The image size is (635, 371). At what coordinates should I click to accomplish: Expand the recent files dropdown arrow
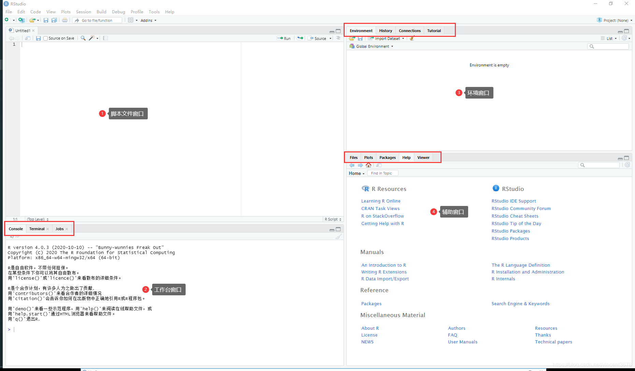pyautogui.click(x=38, y=20)
